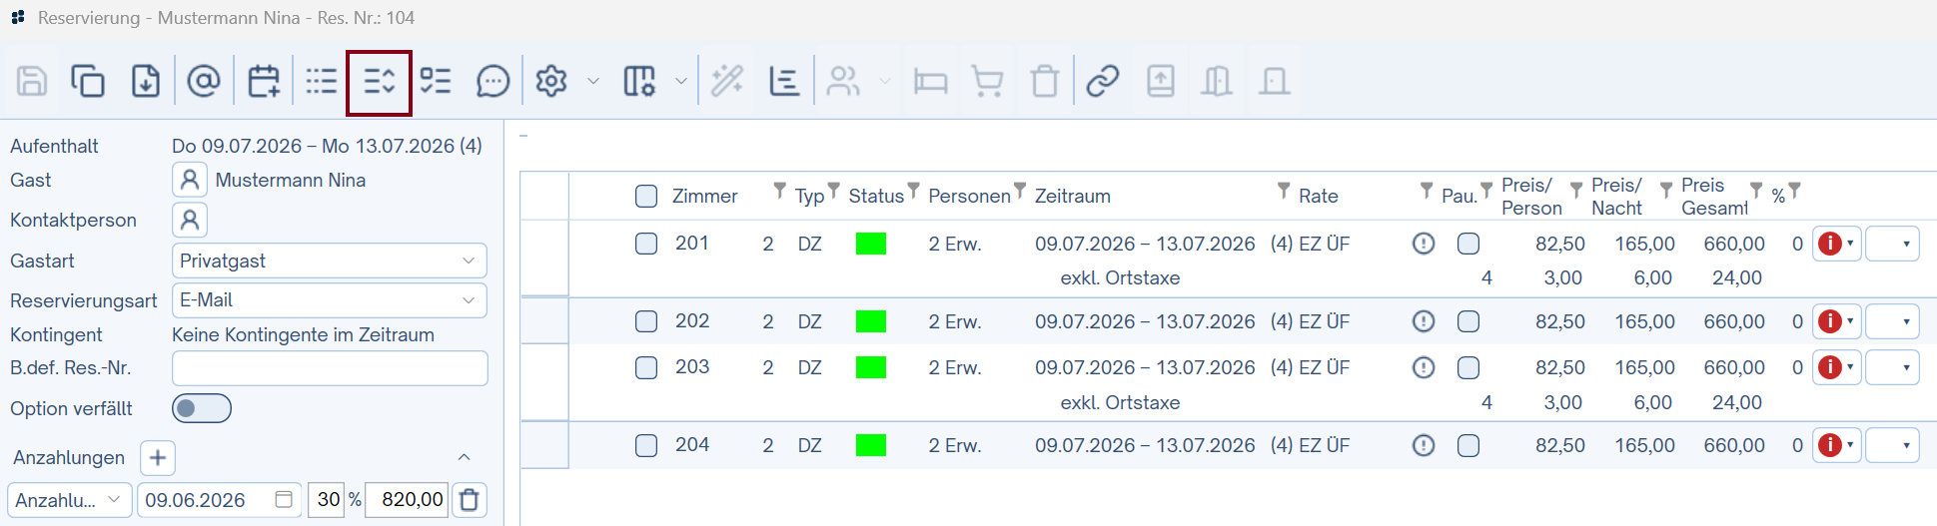Viewport: 1937px width, 526px height.
Task: Click the save disk icon in toolbar
Action: tap(32, 81)
